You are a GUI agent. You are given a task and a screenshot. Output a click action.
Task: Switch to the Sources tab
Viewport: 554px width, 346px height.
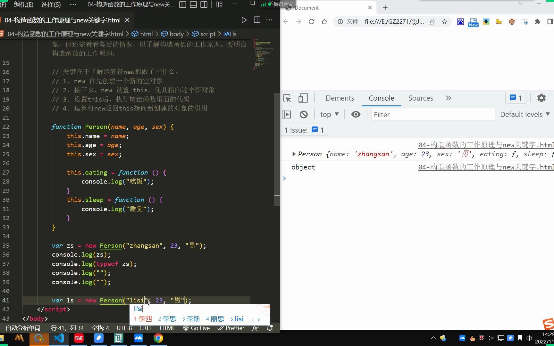tap(421, 98)
